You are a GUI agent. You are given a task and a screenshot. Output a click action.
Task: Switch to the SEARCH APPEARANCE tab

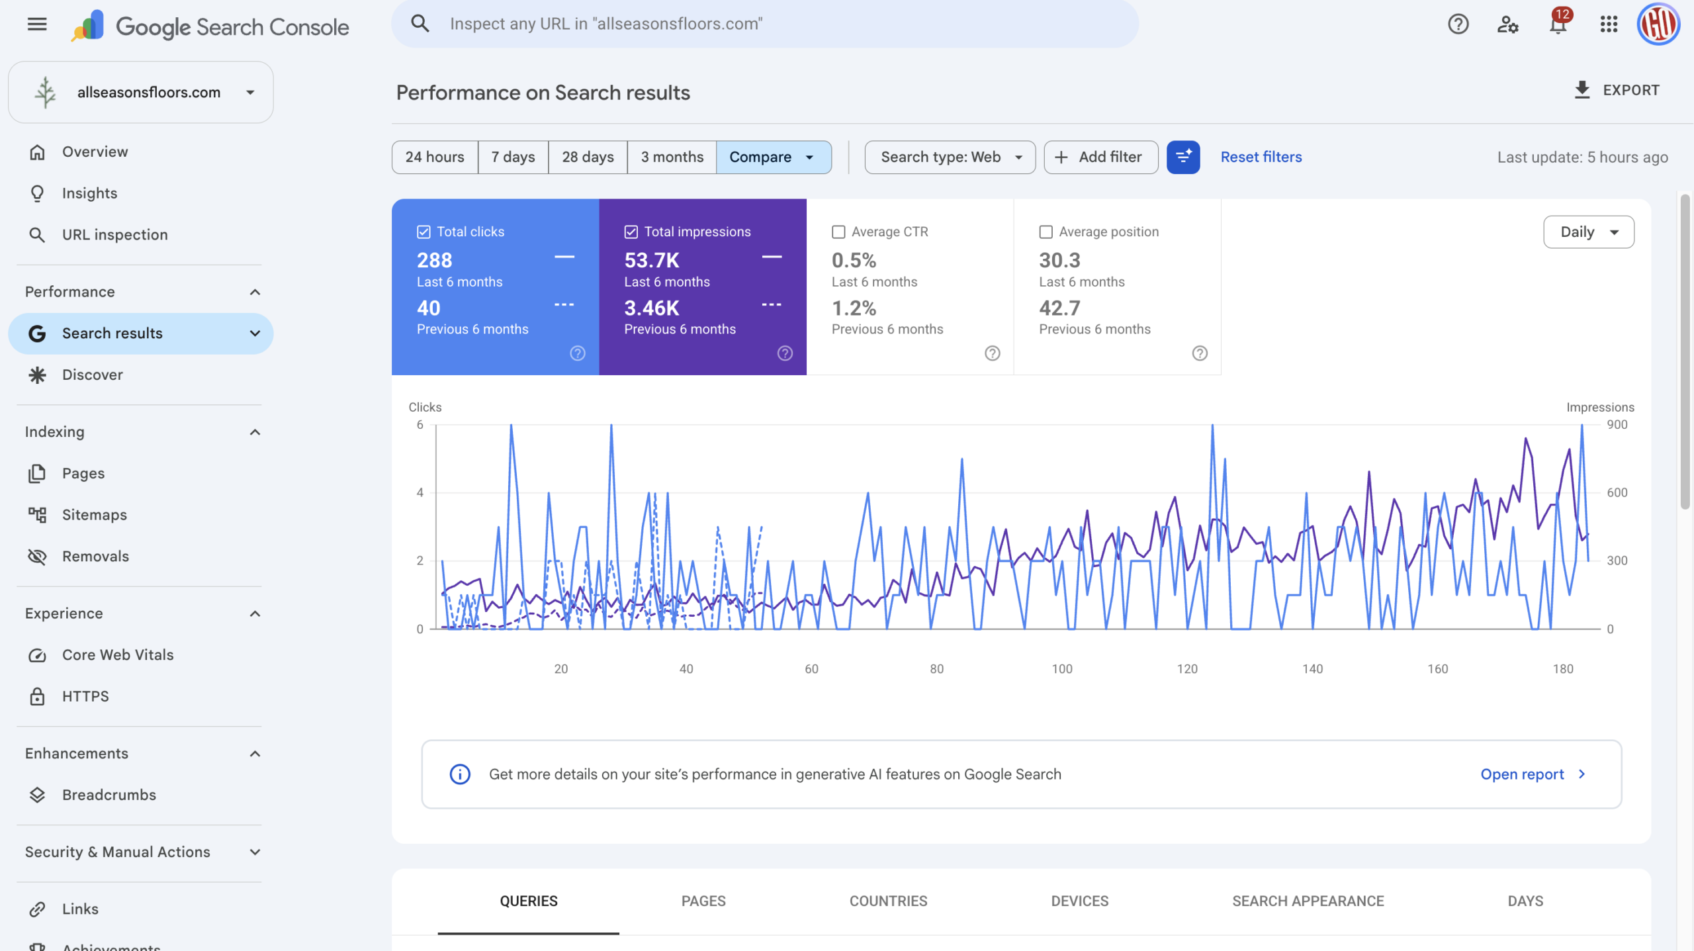[1308, 901]
